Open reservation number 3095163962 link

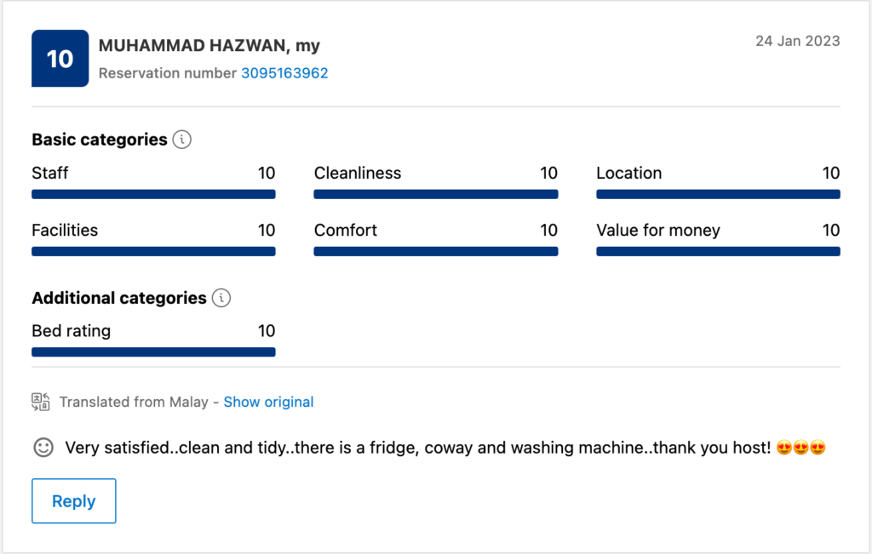tap(284, 73)
